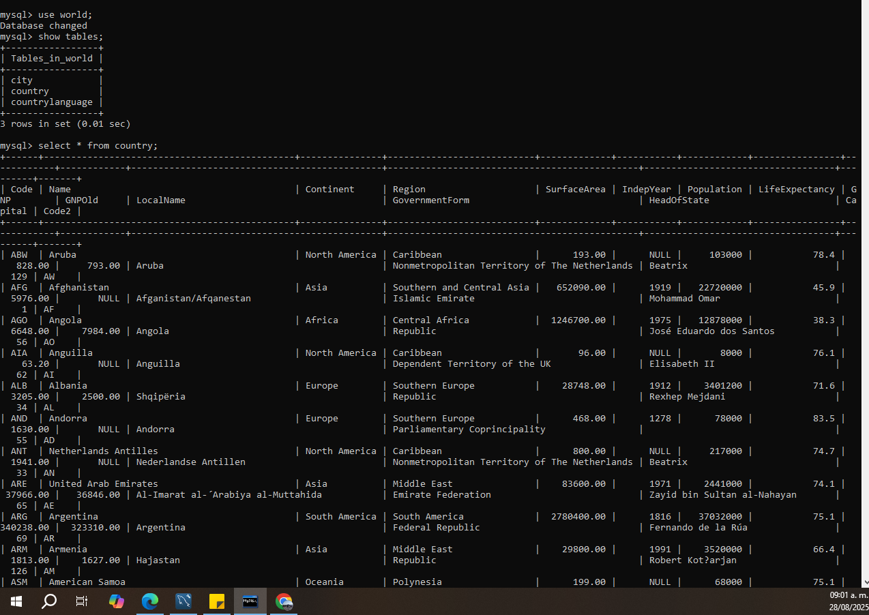This screenshot has height=615, width=869.
Task: Click the 'Polynesia' region cell
Action: (417, 582)
